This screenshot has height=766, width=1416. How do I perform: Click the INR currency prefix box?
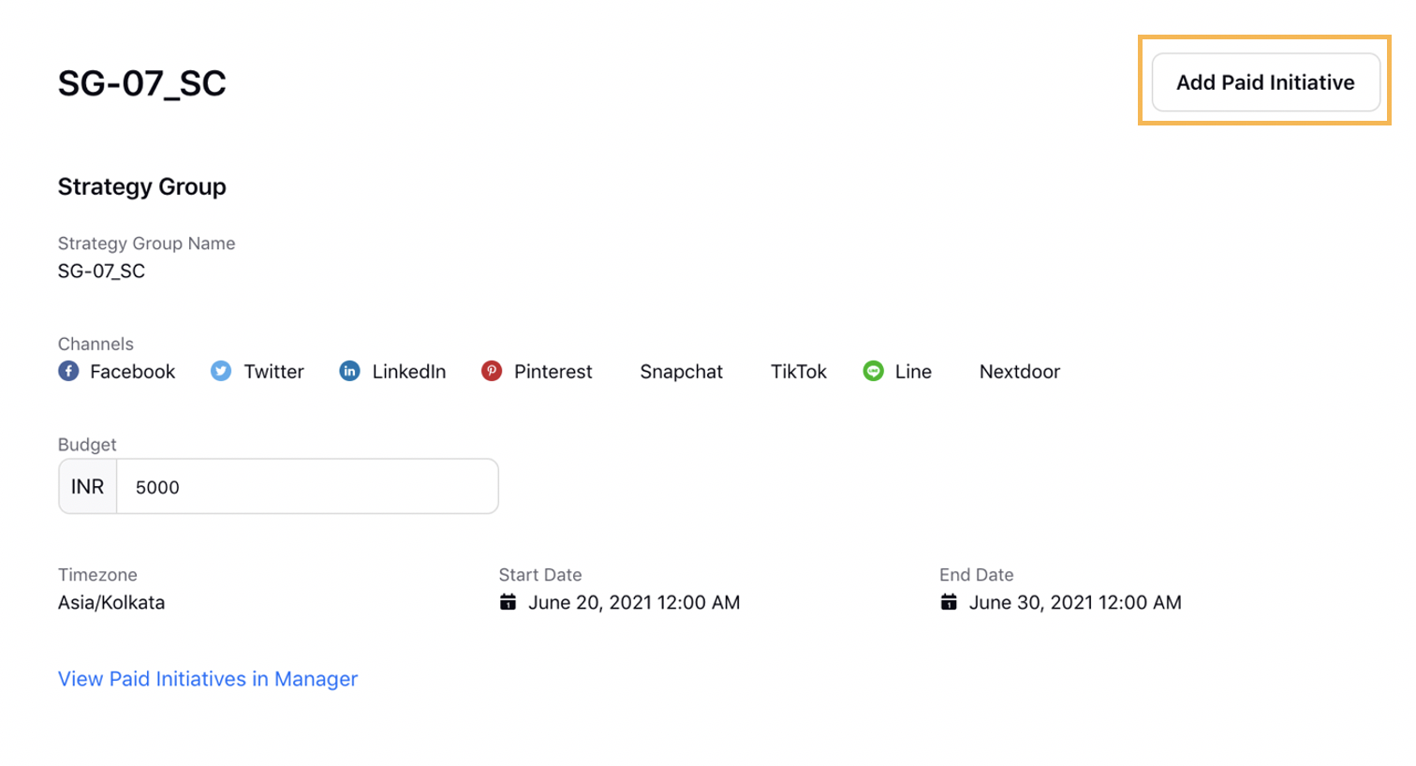click(x=88, y=486)
